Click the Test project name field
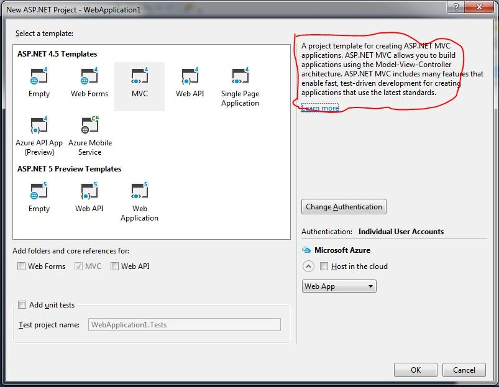 pyautogui.click(x=185, y=325)
